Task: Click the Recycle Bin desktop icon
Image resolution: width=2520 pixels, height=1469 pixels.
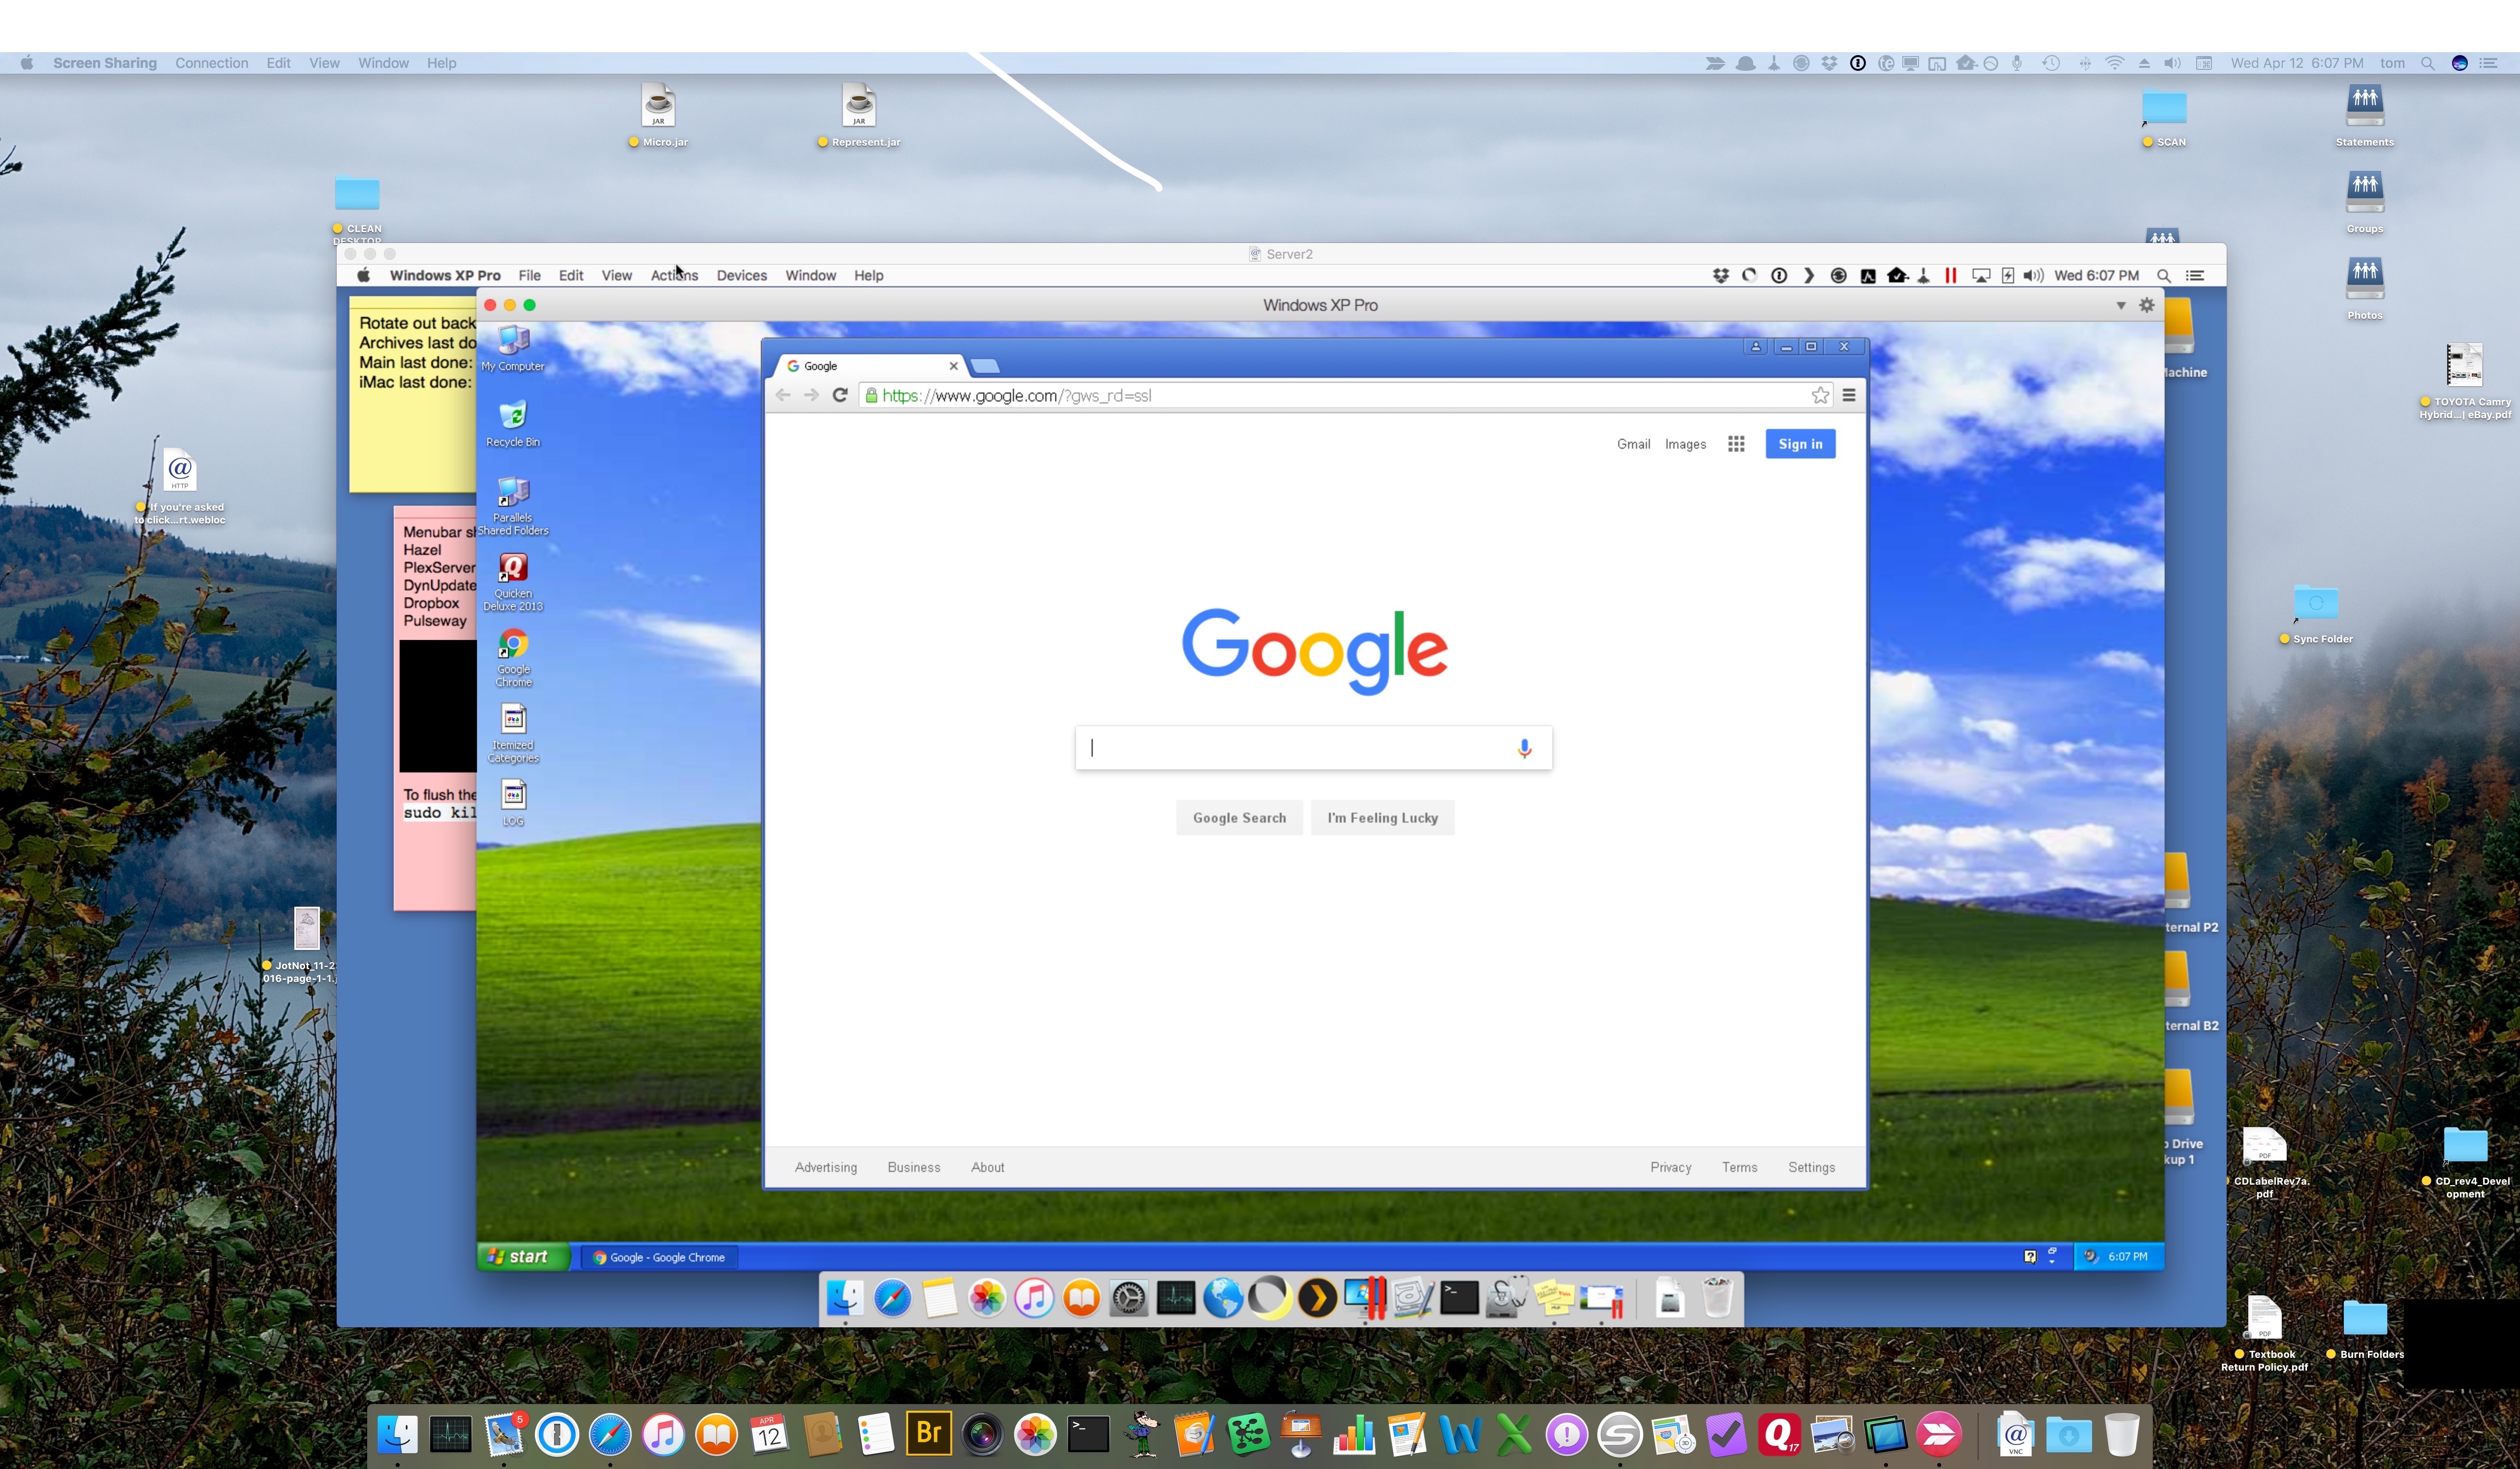Action: [x=513, y=424]
